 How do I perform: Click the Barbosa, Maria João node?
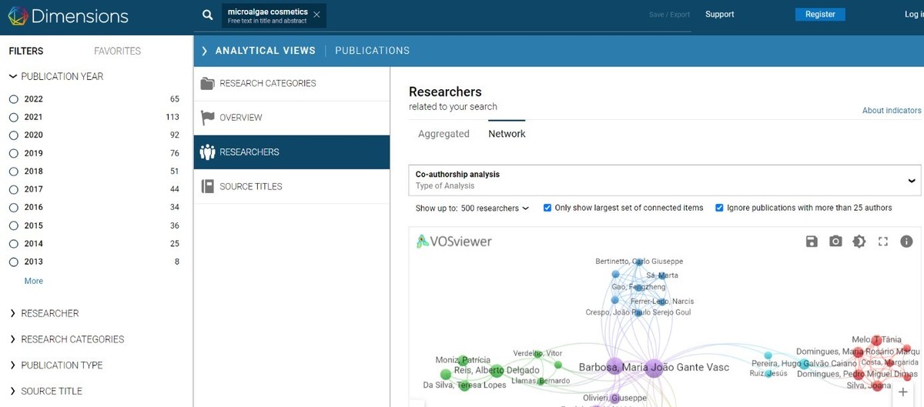[614, 366]
